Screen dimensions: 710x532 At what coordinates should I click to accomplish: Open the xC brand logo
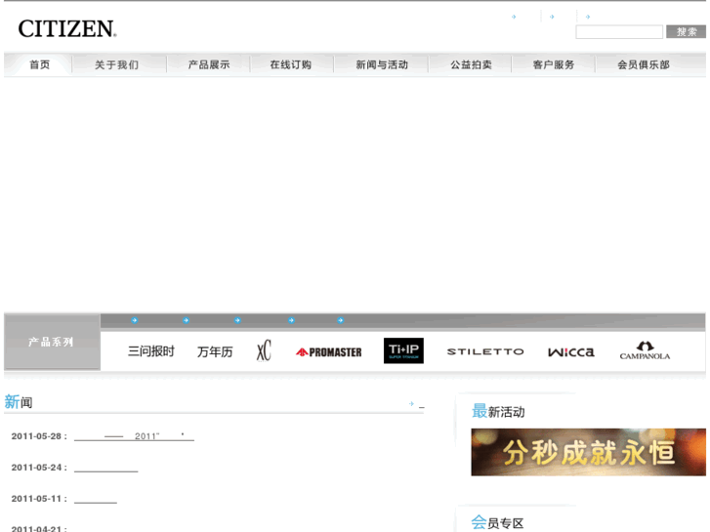click(x=264, y=350)
